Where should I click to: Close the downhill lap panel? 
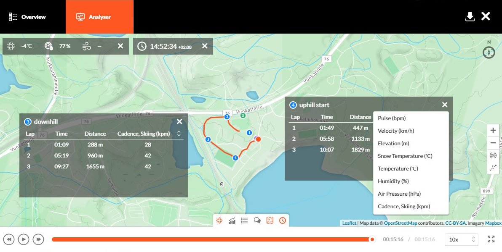point(179,121)
